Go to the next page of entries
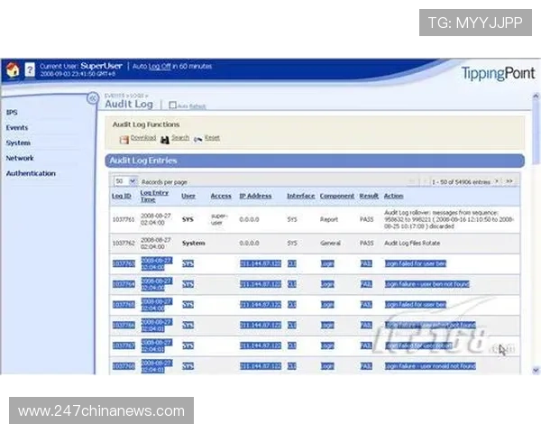The image size is (541, 433). click(497, 181)
